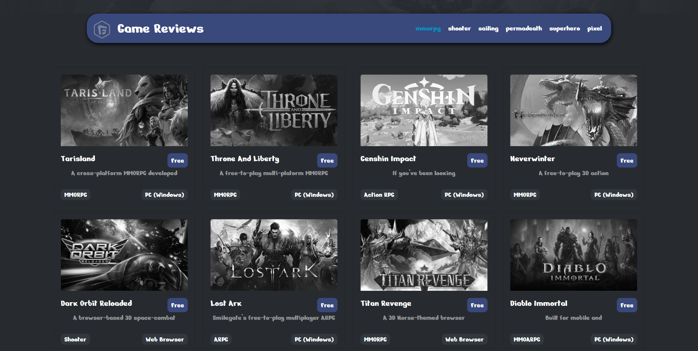The width and height of the screenshot is (698, 351).
Task: Click the Titan Revenge title
Action: (x=386, y=303)
